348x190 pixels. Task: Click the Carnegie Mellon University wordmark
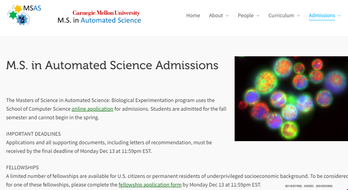[x=106, y=13]
